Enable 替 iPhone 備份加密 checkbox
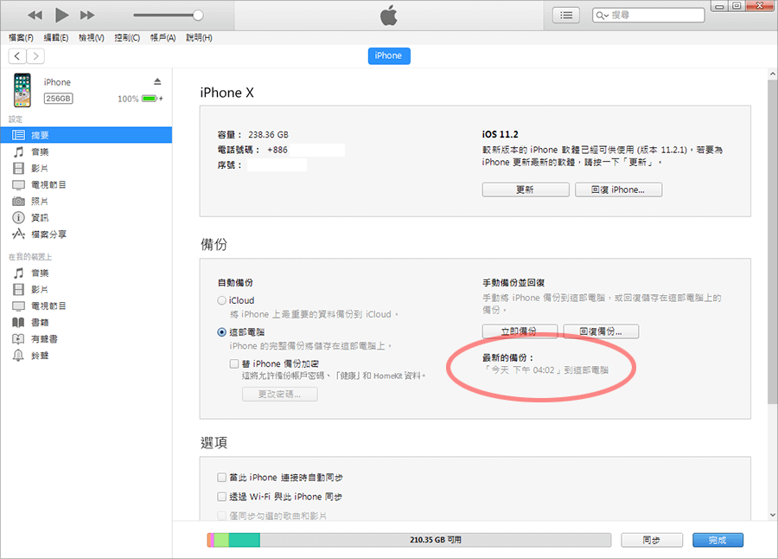The height and width of the screenshot is (559, 778). point(234,363)
